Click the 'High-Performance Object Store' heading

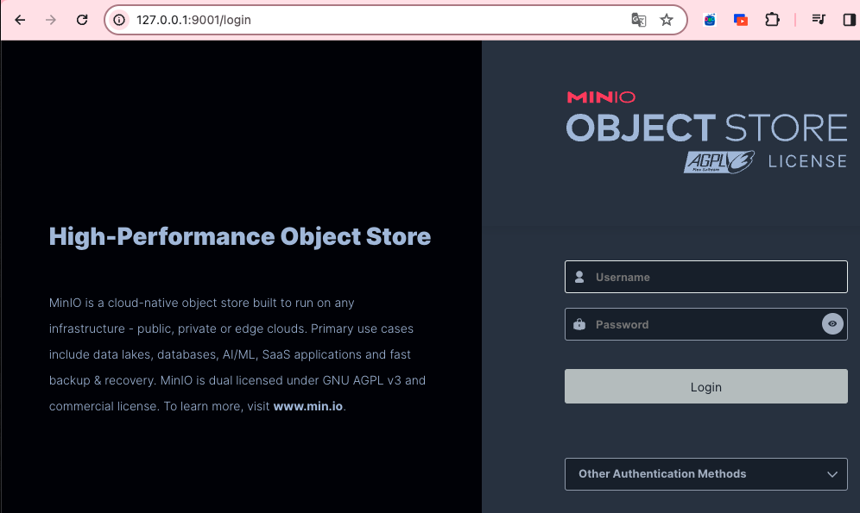(240, 237)
